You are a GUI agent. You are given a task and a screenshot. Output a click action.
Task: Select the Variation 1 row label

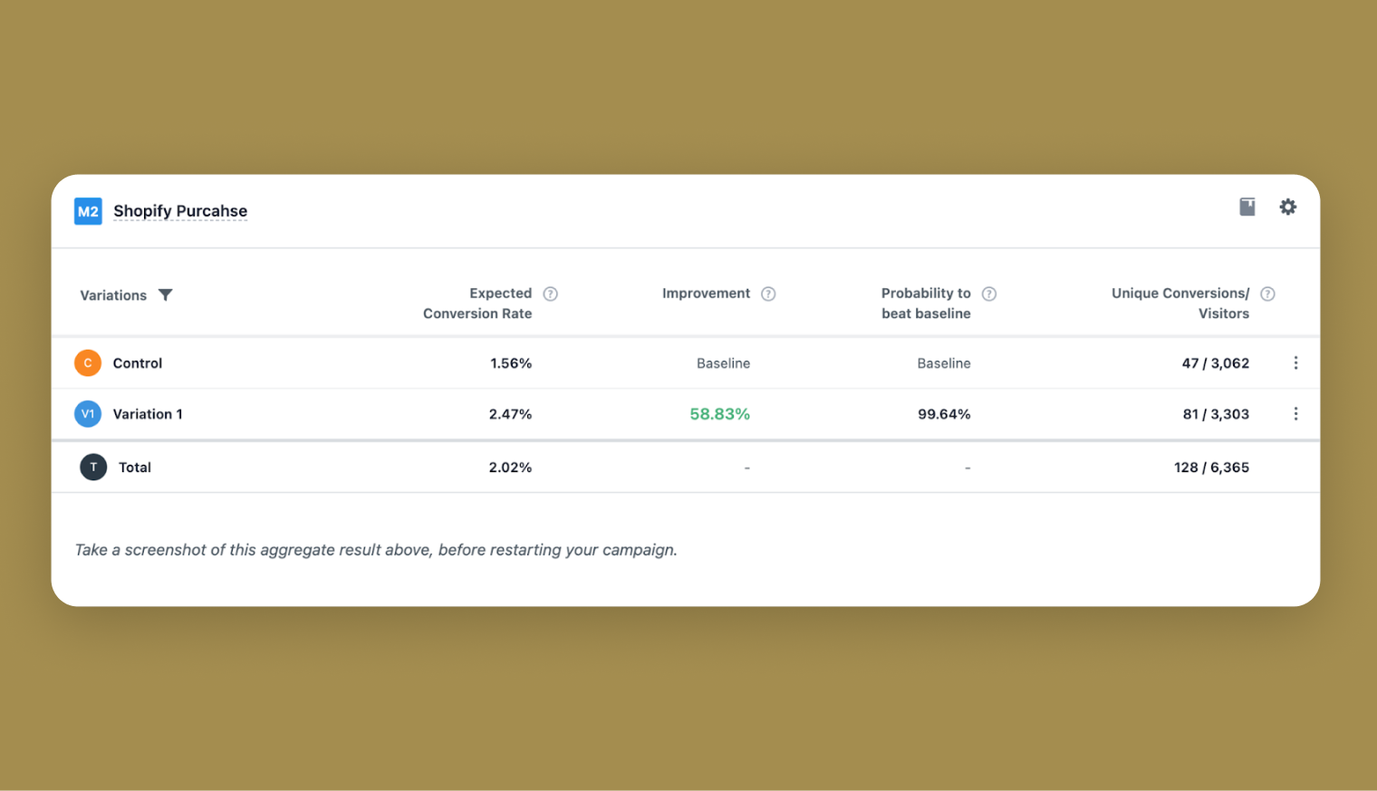[x=148, y=414]
